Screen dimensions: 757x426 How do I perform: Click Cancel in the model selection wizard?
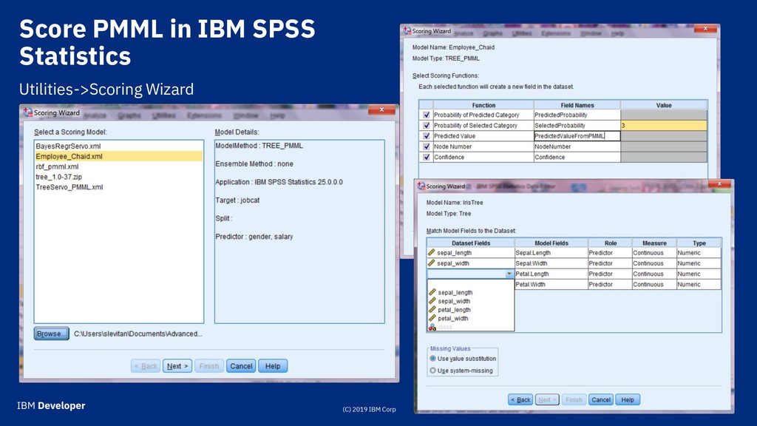[x=241, y=366]
